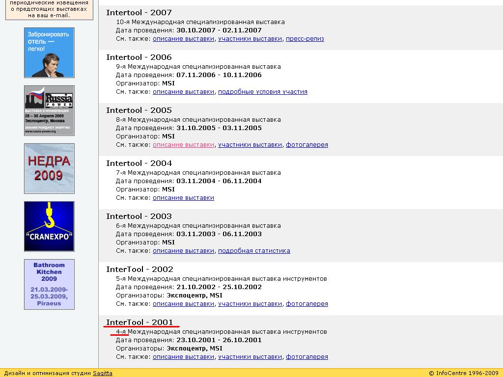Click the Intertool - 2003 heading
The height and width of the screenshot is (377, 503).
pyautogui.click(x=139, y=216)
